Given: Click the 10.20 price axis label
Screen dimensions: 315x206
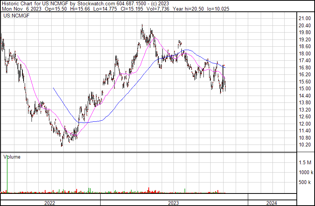Looking at the screenshot, I should click(305, 145).
